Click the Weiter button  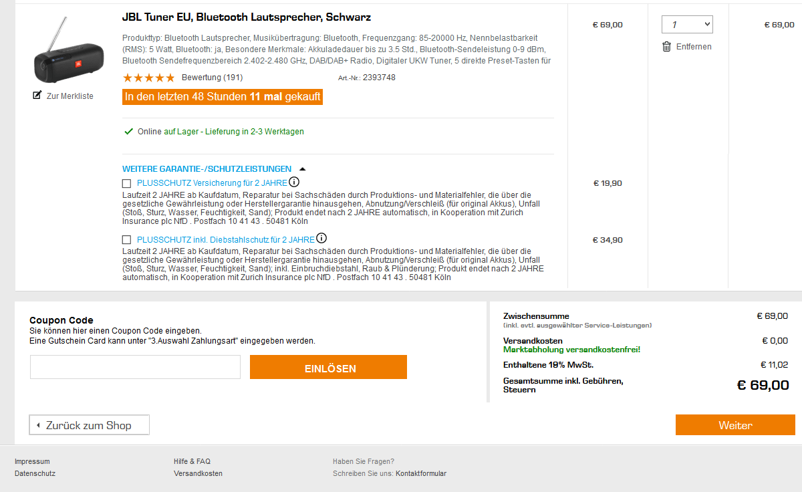pyautogui.click(x=735, y=425)
